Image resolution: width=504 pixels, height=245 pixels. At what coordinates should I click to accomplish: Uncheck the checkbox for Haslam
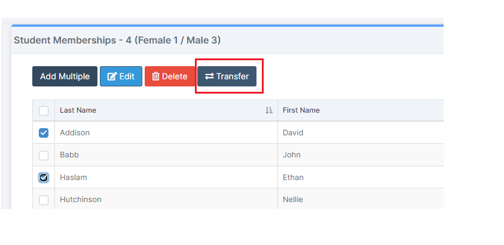point(44,177)
